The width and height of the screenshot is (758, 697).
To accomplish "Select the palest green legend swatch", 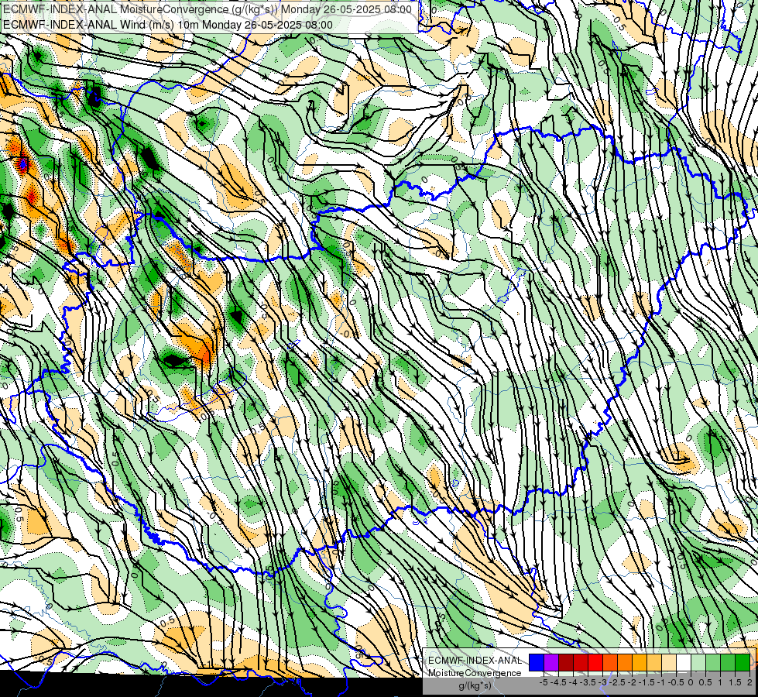I will pos(698,663).
